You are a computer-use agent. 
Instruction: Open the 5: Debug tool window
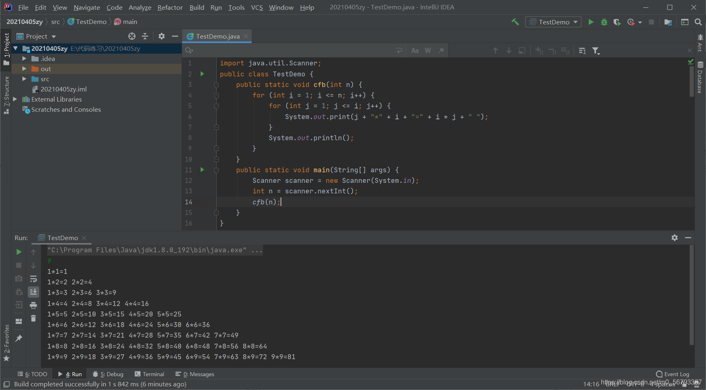tap(108, 374)
